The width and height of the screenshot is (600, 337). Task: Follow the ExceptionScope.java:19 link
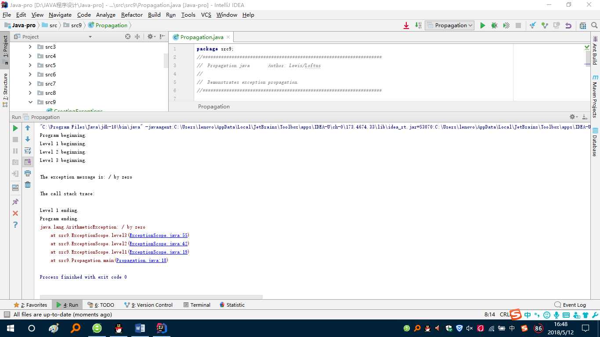tap(159, 252)
